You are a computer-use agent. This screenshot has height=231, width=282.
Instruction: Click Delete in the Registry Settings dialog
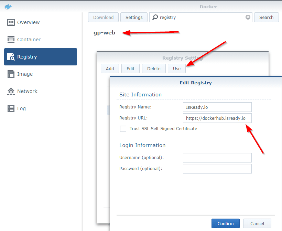tap(154, 69)
